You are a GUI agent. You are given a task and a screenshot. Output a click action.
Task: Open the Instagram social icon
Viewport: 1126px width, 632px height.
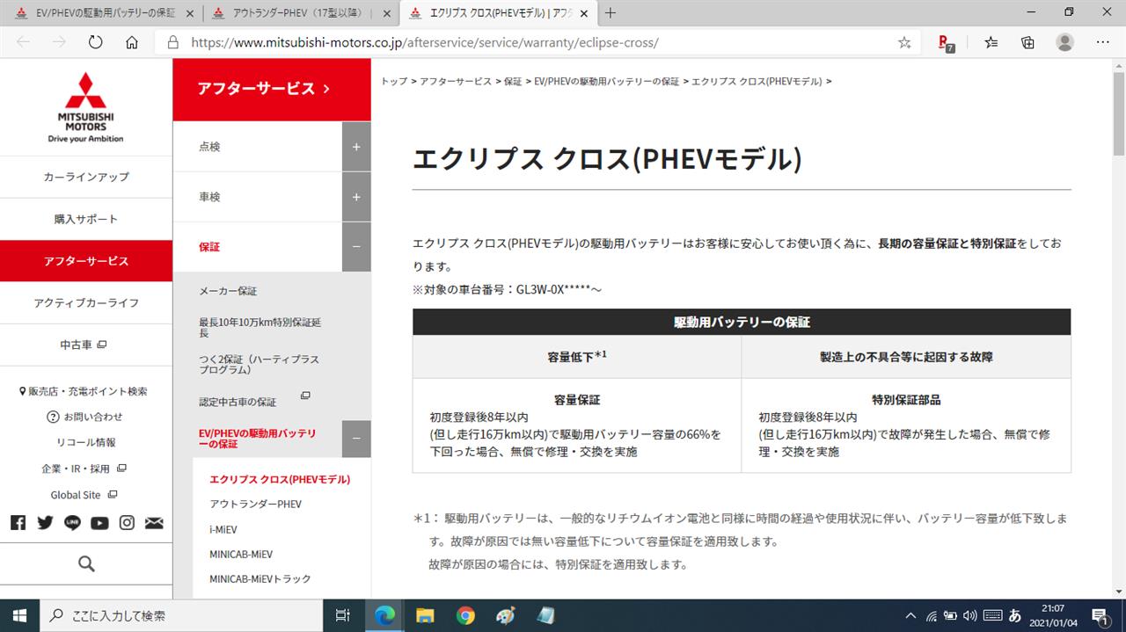127,523
